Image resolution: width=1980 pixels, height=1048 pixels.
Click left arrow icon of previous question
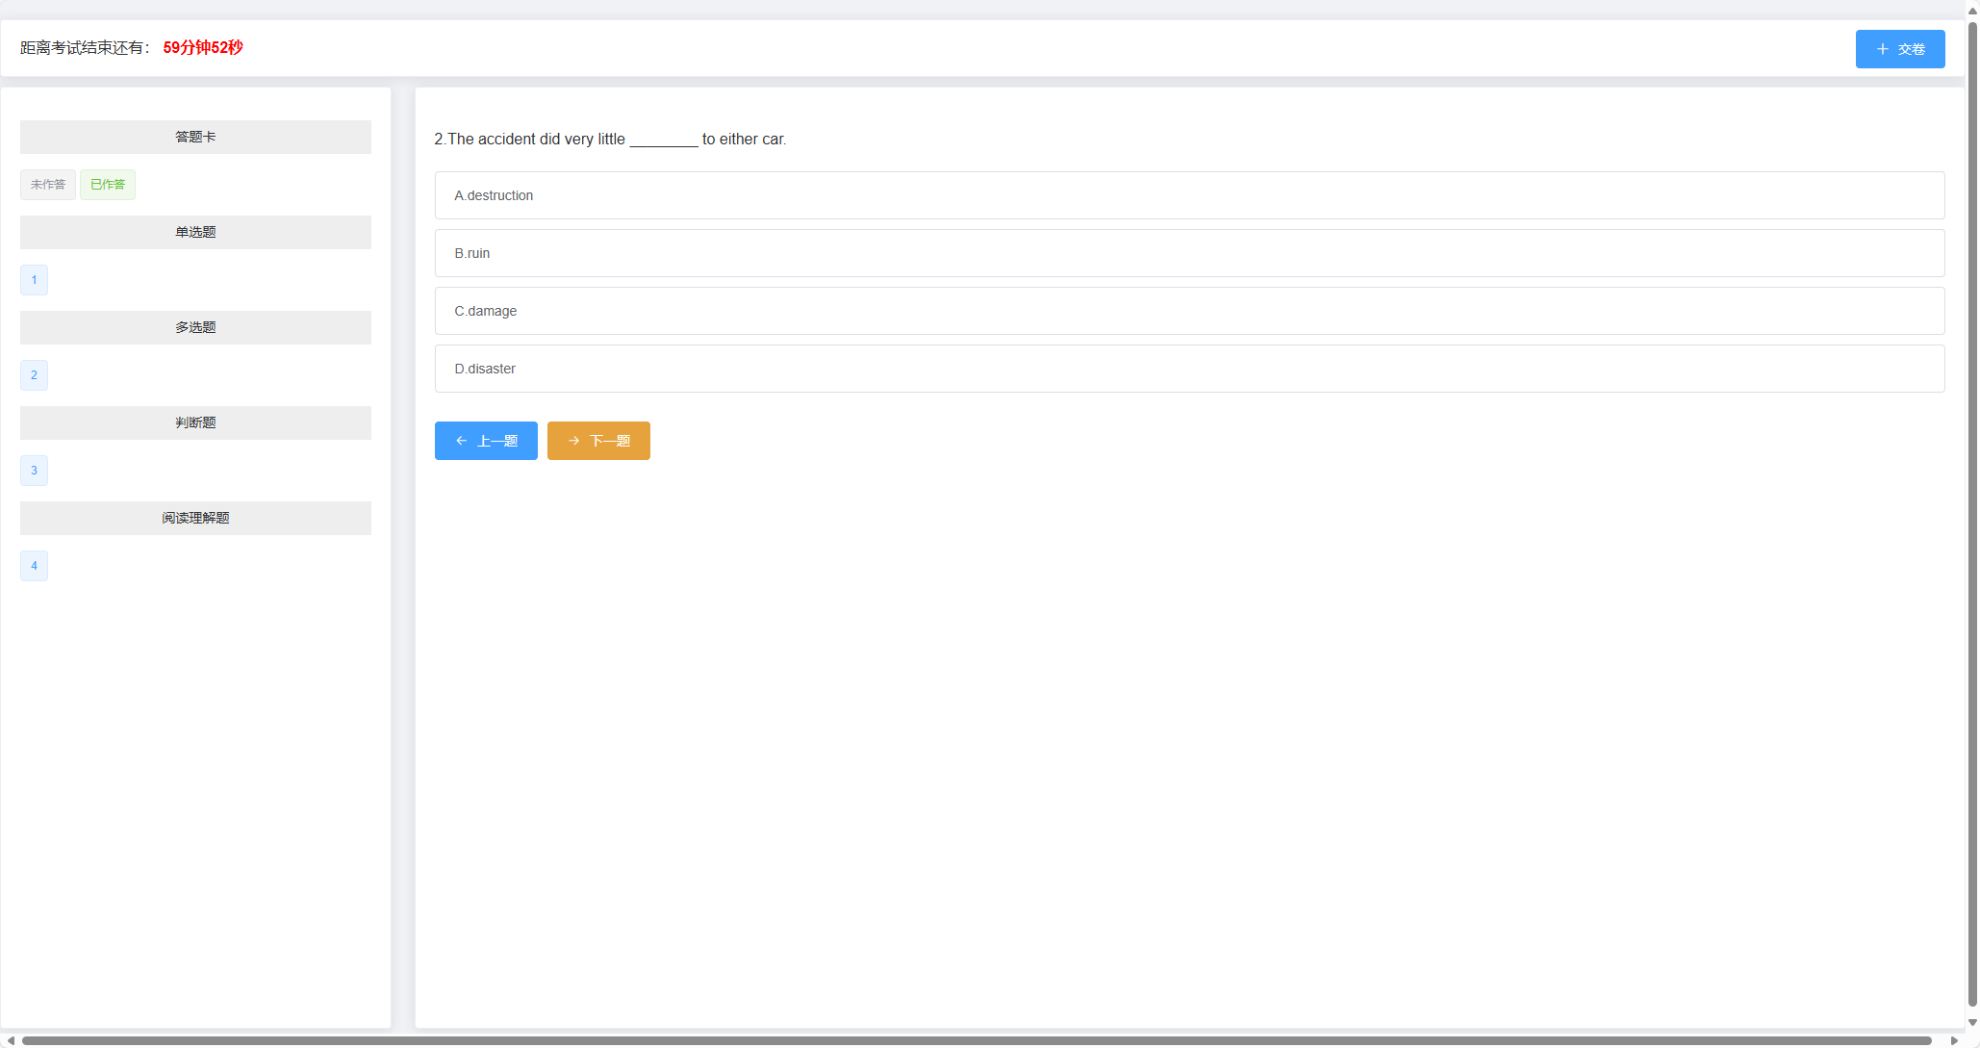(462, 441)
